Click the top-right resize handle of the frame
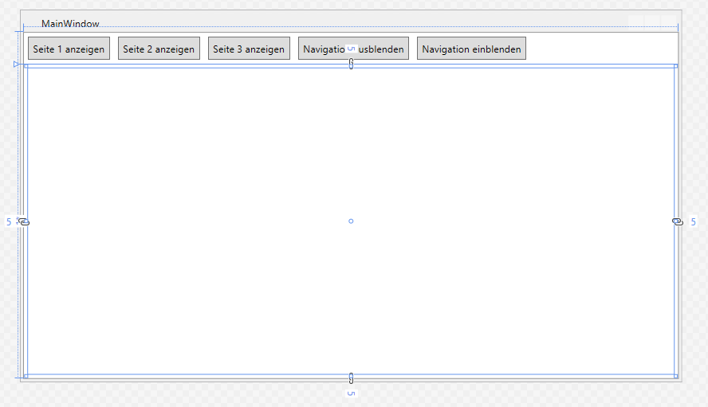This screenshot has width=708, height=407. (676, 66)
